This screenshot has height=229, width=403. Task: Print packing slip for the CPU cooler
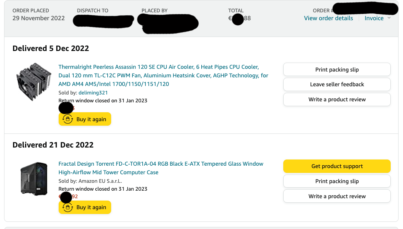[x=337, y=69]
